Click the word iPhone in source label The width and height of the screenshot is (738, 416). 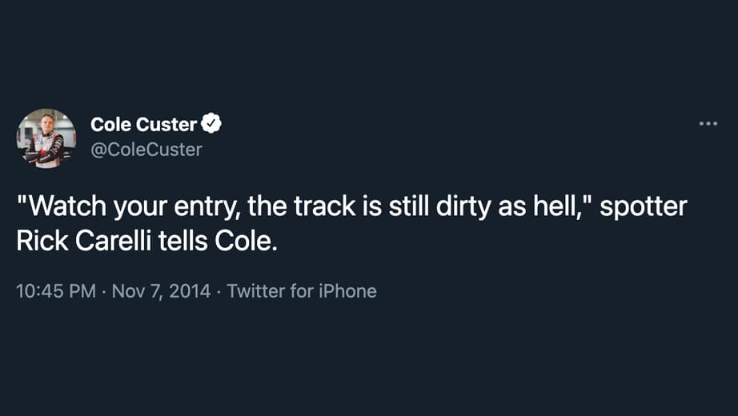(x=347, y=291)
